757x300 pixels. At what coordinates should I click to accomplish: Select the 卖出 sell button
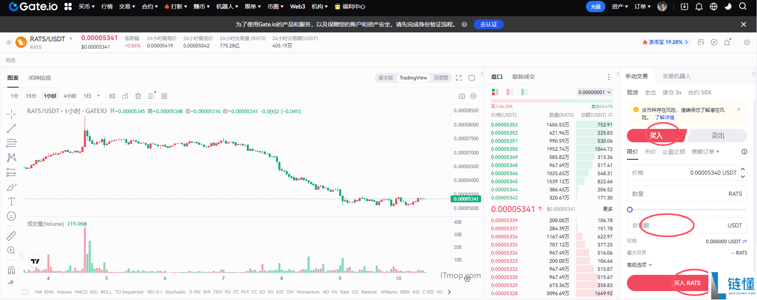(x=718, y=135)
